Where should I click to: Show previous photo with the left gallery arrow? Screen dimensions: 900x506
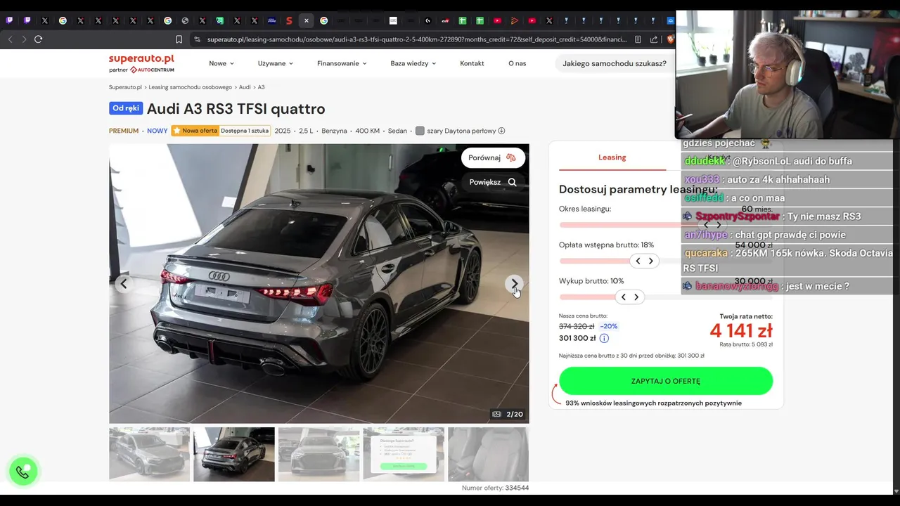(x=124, y=284)
